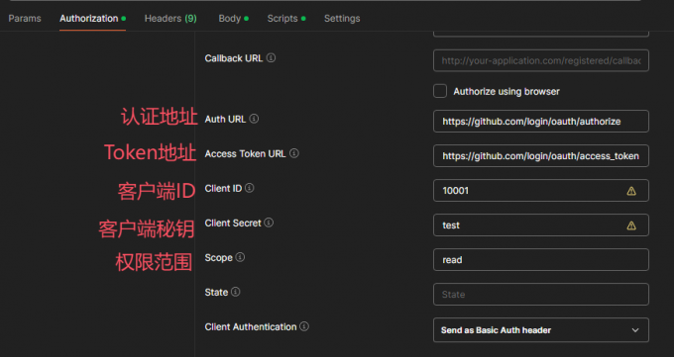Open the Client Authentication dropdown

click(541, 330)
